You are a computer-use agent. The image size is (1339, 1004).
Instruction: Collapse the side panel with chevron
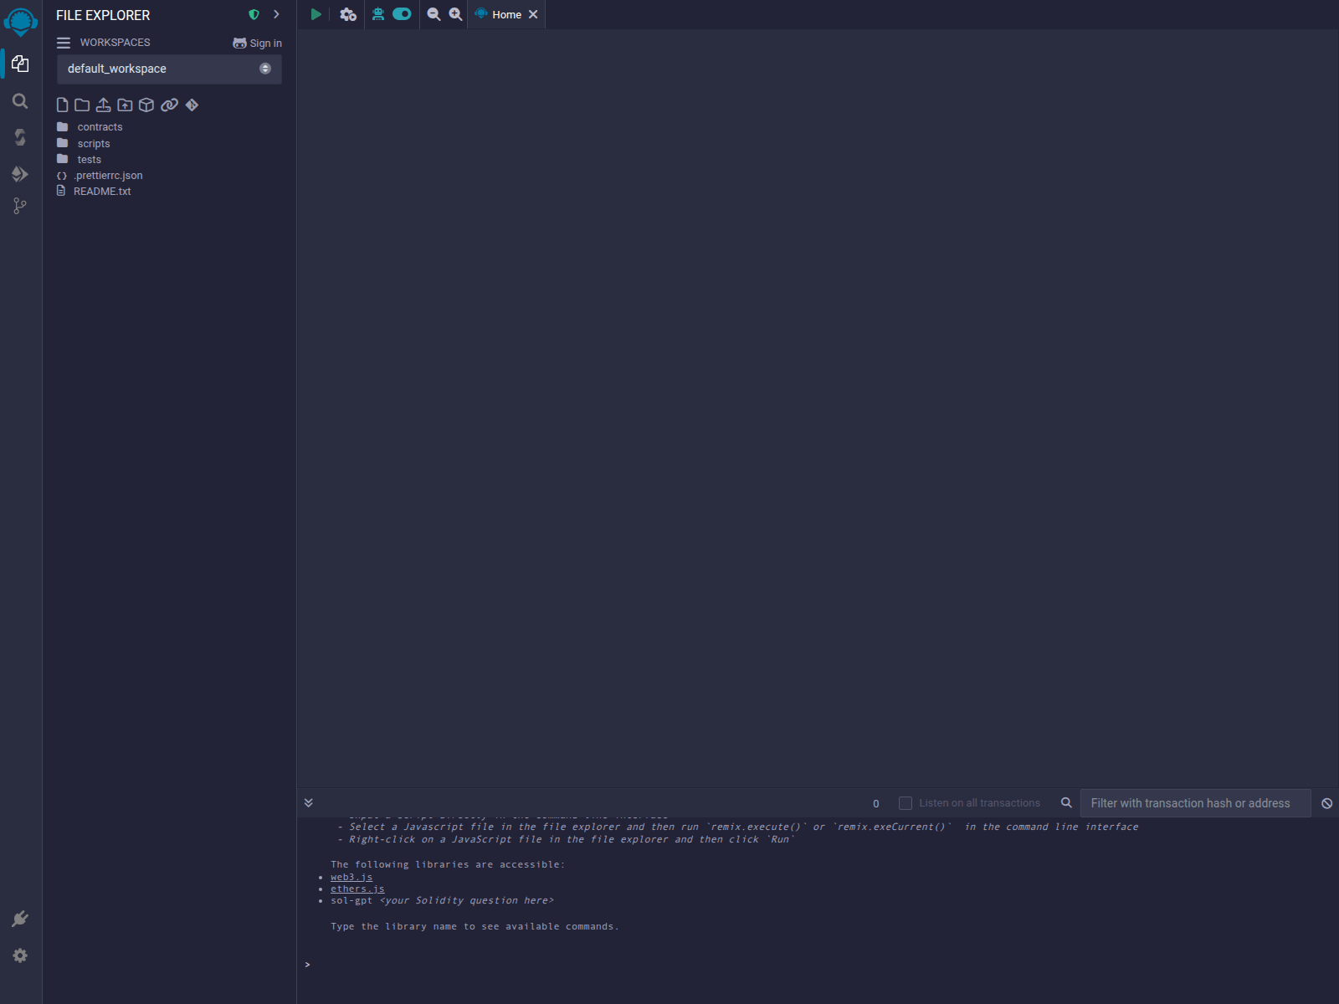(276, 14)
